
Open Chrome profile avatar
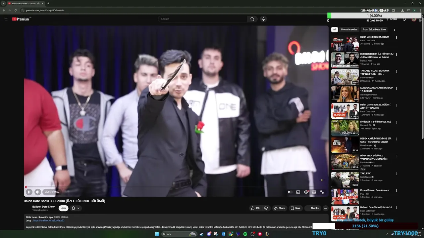point(414,10)
